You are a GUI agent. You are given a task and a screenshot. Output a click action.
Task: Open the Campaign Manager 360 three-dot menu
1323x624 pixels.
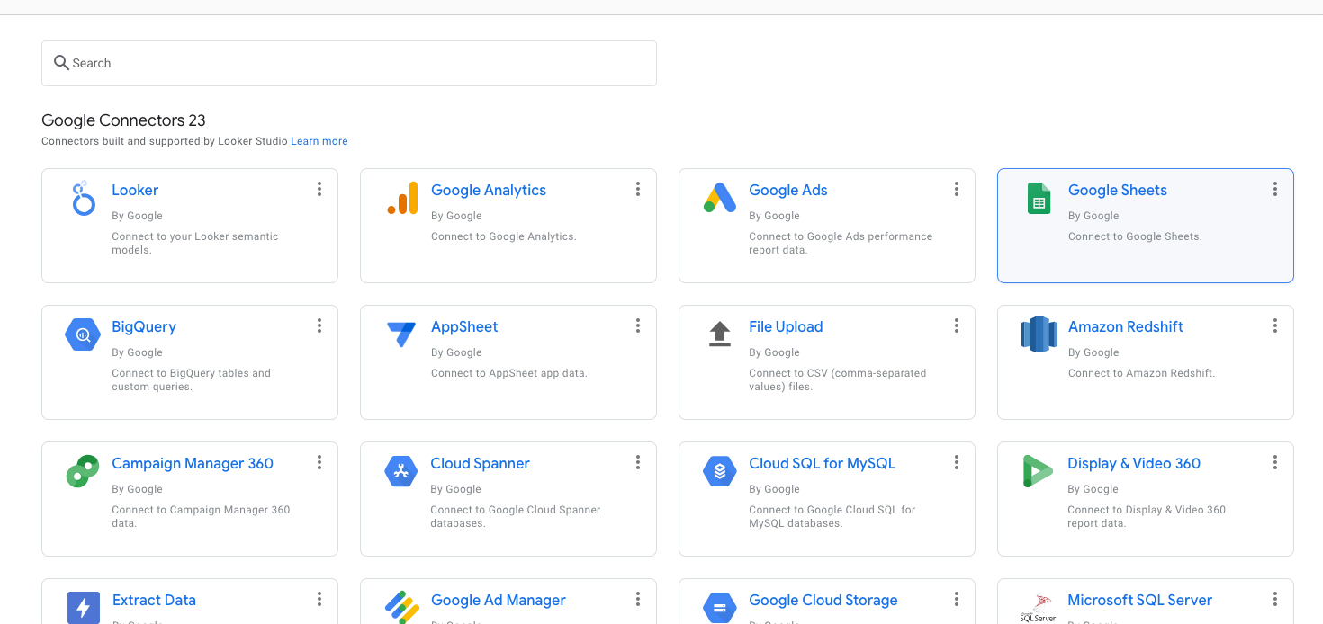(x=319, y=462)
